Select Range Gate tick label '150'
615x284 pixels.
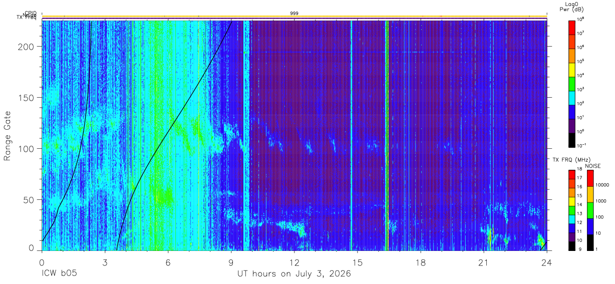(x=27, y=98)
